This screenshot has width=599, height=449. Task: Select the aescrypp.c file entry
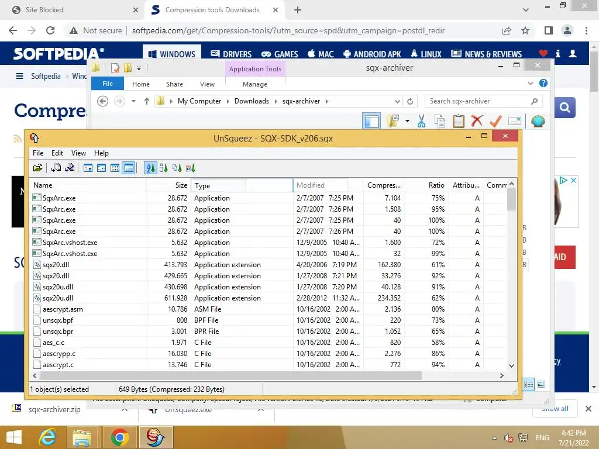(x=269, y=354)
